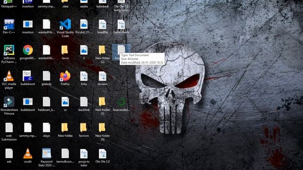303x170 pixels.
Task: Select the web Submission file
Action: pyautogui.click(x=9, y=132)
